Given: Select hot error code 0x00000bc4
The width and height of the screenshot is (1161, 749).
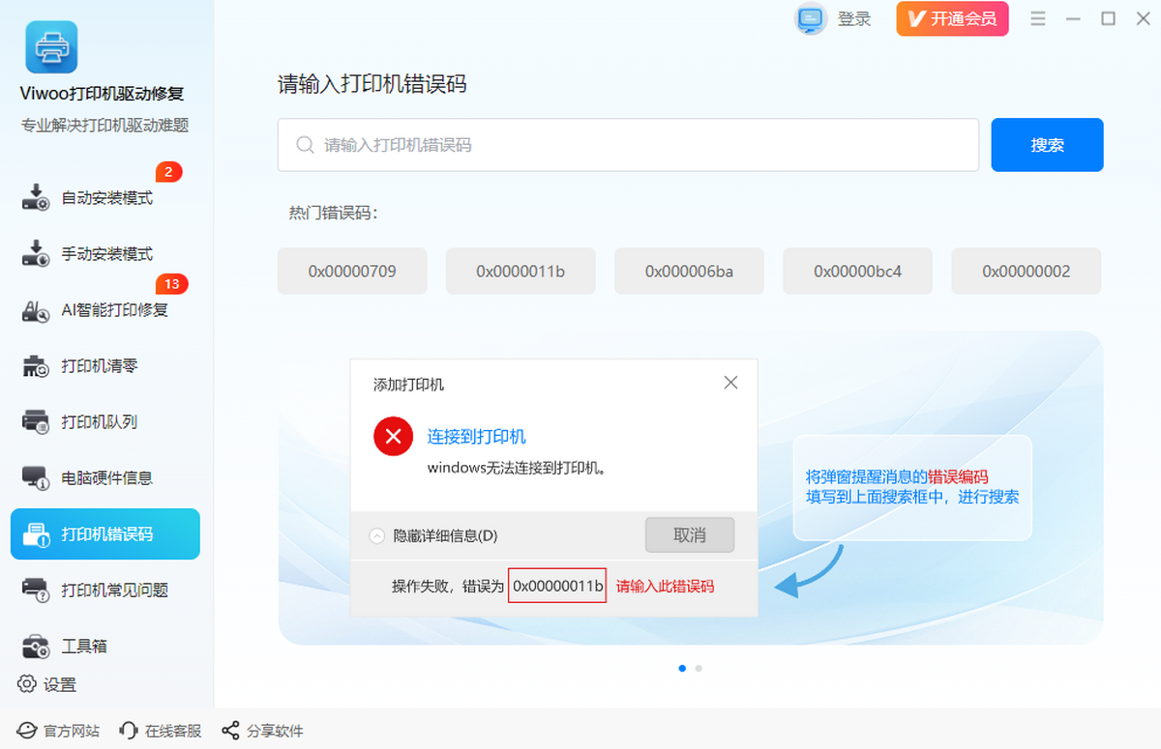Looking at the screenshot, I should [x=857, y=272].
